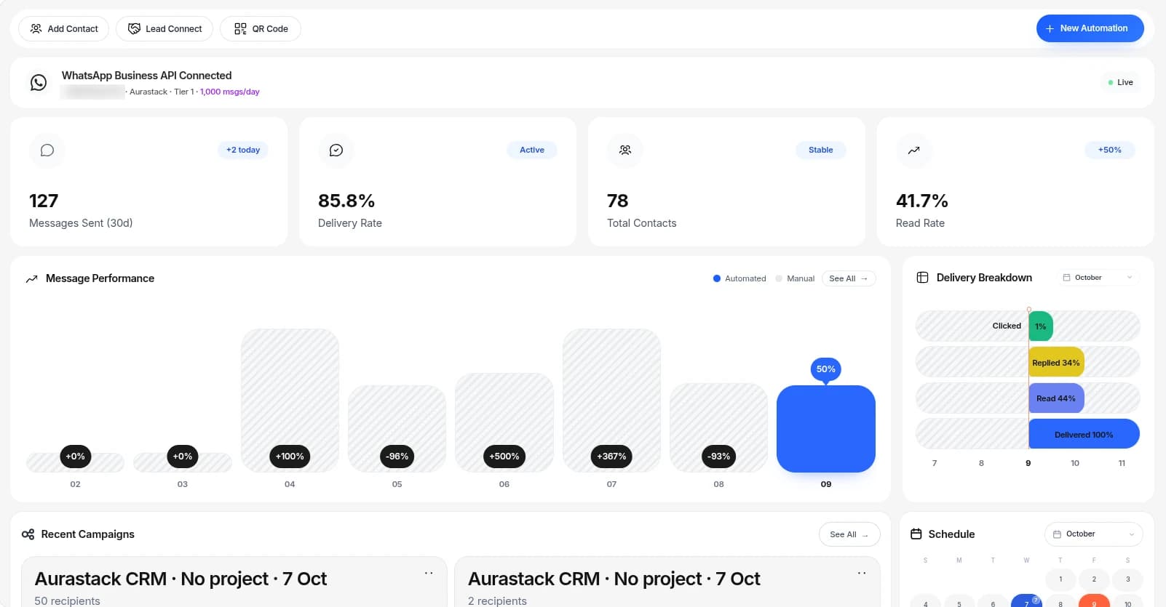Open the Schedule October month dropdown

tap(1094, 534)
